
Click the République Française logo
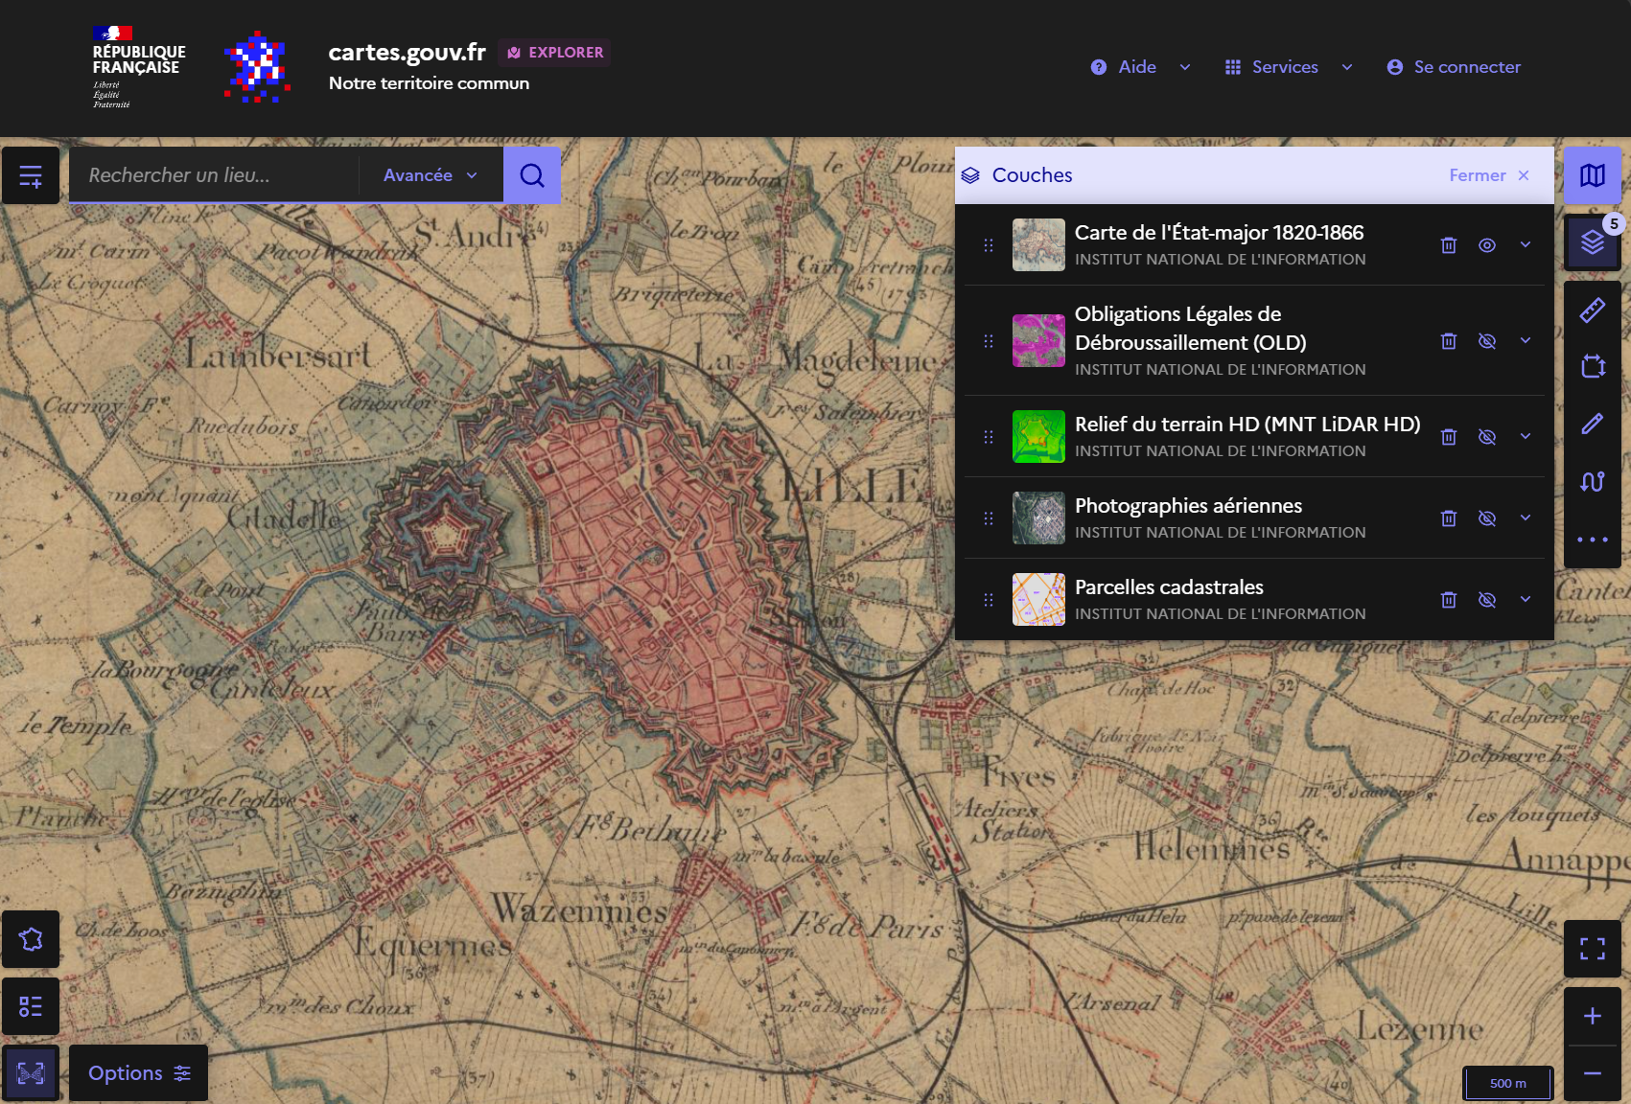pyautogui.click(x=138, y=67)
